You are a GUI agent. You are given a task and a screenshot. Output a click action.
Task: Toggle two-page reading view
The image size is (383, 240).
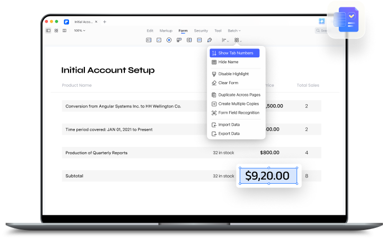(64, 31)
